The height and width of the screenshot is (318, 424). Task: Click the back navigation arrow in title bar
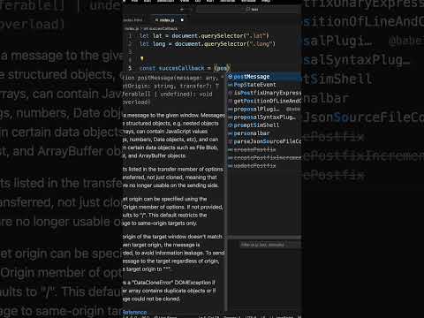(x=182, y=10)
